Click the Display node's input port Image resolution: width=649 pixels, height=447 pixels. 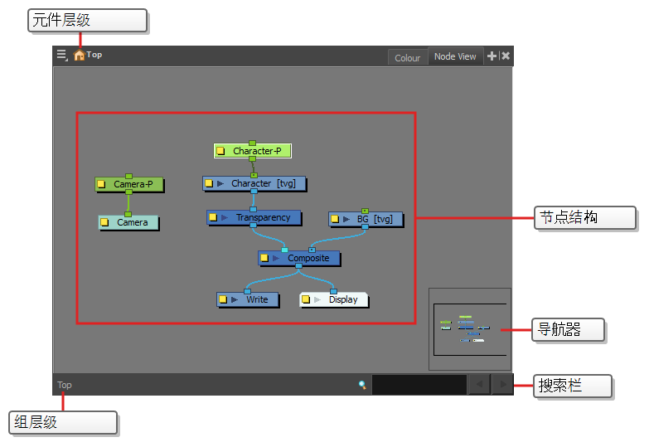point(334,291)
